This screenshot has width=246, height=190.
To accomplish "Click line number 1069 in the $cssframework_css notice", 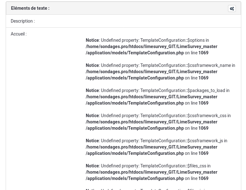I will [203, 128].
